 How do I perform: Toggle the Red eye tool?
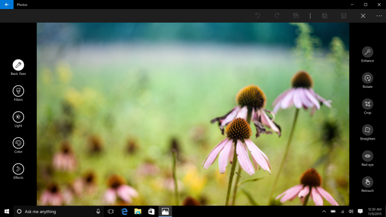[367, 156]
